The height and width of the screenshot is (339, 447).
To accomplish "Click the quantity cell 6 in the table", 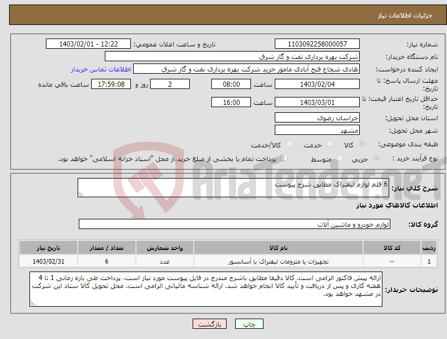I will pos(107,261).
